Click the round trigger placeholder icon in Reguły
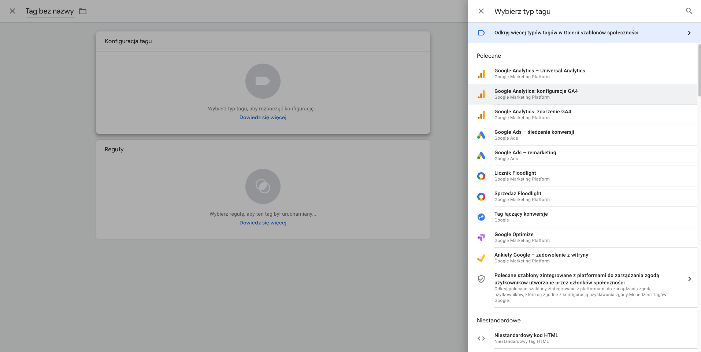701x352 pixels. pyautogui.click(x=263, y=186)
